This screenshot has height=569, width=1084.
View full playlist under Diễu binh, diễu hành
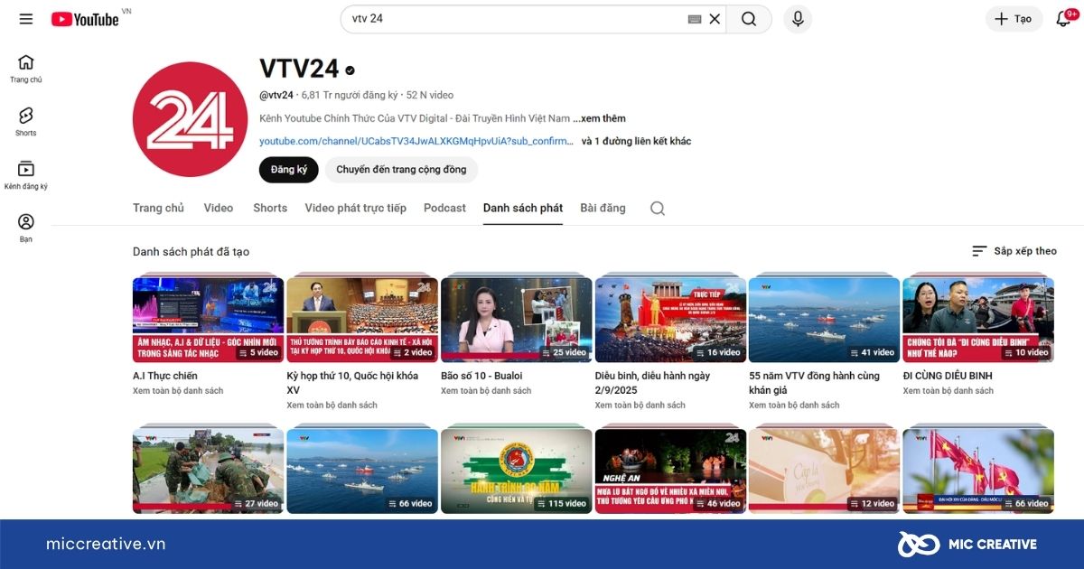[640, 406]
